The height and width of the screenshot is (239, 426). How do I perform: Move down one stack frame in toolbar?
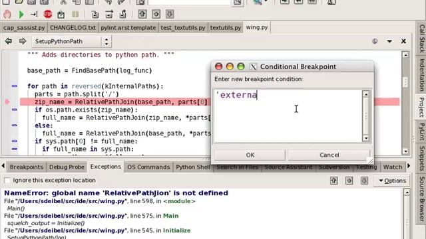click(170, 14)
